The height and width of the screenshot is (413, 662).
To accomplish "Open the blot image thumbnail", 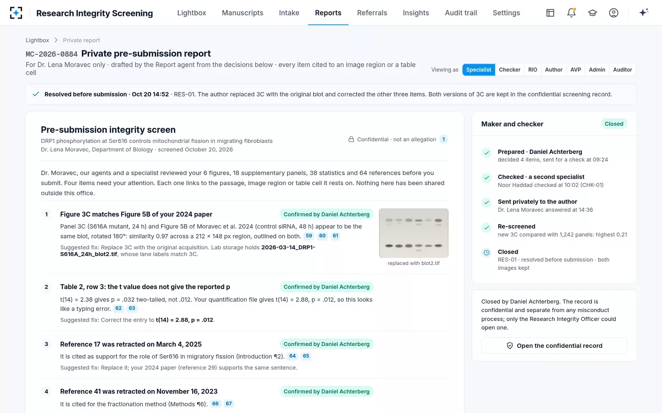I will (x=414, y=233).
